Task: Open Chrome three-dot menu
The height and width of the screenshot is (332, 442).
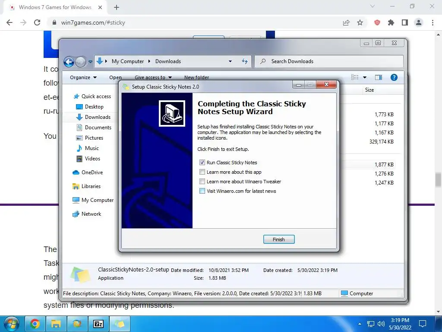Action: click(433, 22)
